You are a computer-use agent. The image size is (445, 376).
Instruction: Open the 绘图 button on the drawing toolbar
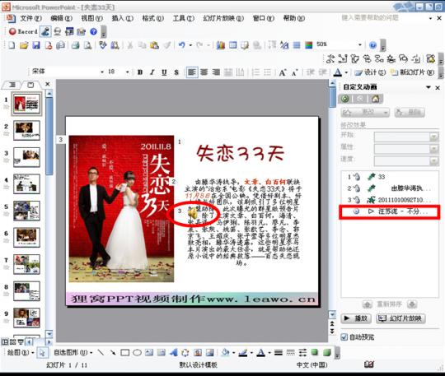(x=20, y=353)
